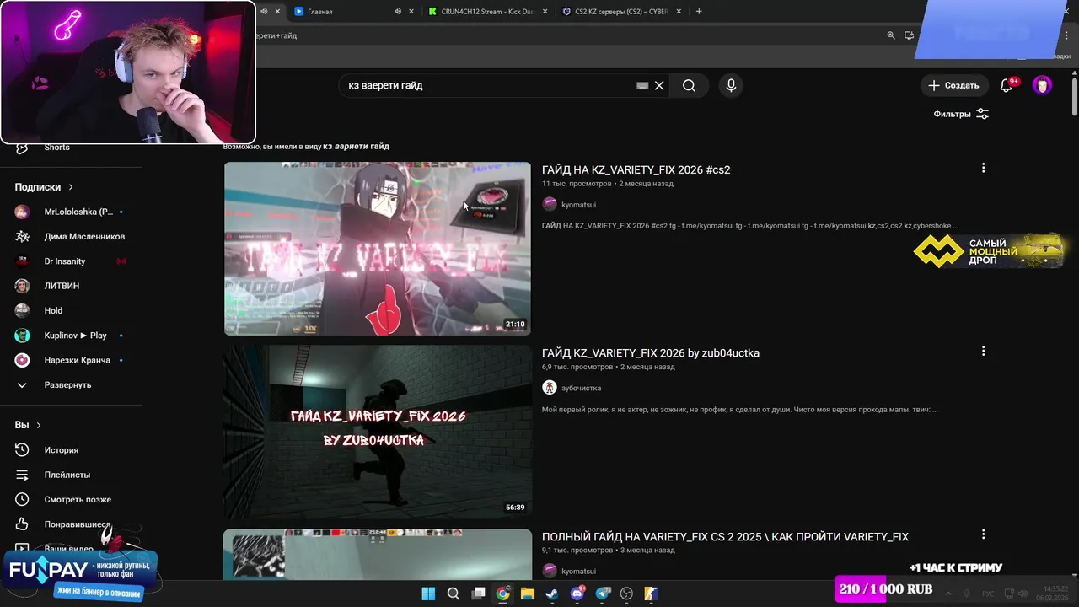
Task: Click the Создать create button
Action: 953,85
